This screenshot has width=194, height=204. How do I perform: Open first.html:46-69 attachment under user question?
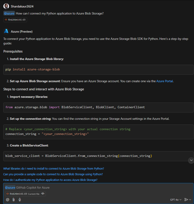point(15,20)
